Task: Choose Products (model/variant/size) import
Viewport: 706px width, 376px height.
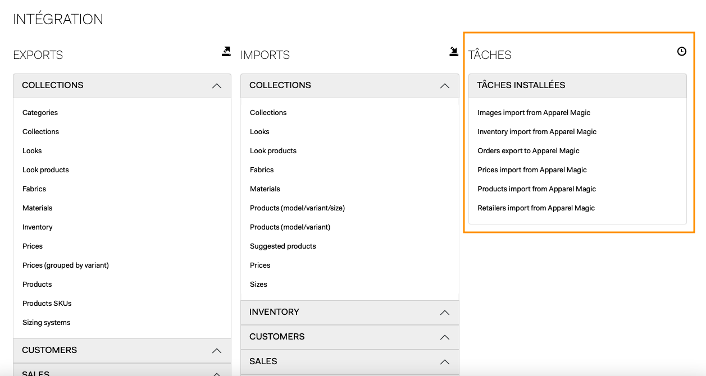Action: pos(297,208)
